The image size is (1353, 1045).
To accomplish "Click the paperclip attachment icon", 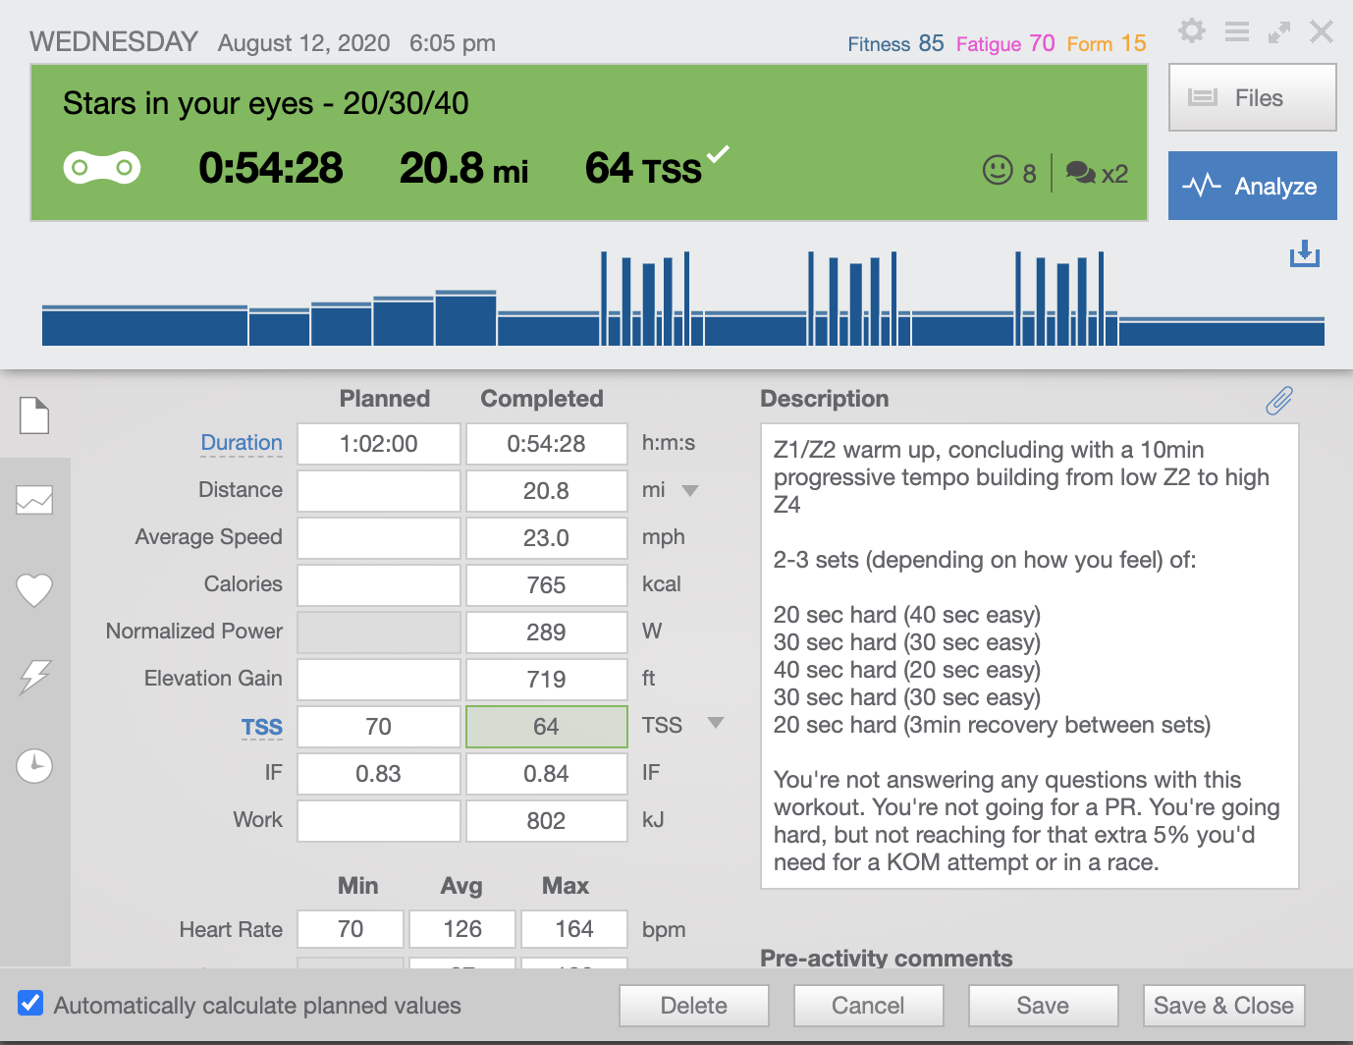I will pyautogui.click(x=1278, y=400).
